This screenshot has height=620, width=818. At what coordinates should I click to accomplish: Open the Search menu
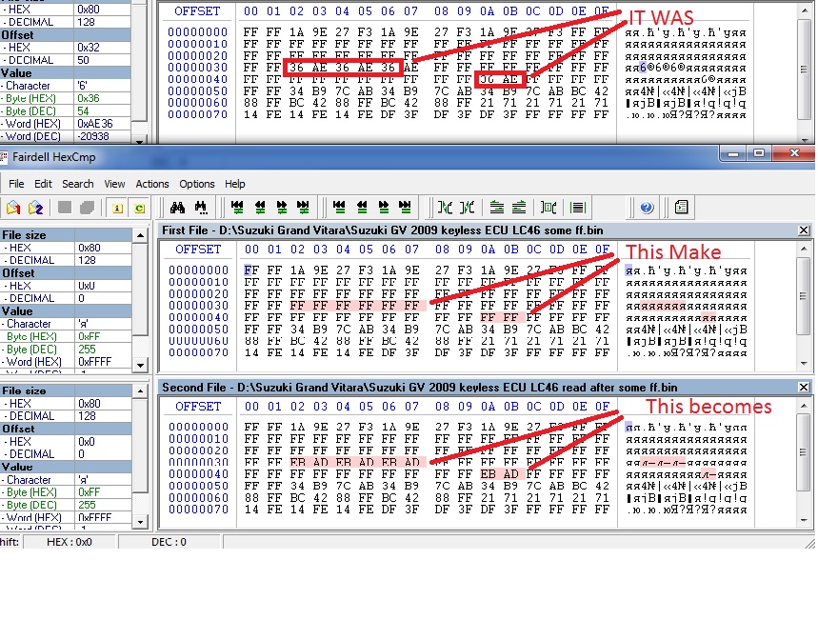(x=78, y=184)
